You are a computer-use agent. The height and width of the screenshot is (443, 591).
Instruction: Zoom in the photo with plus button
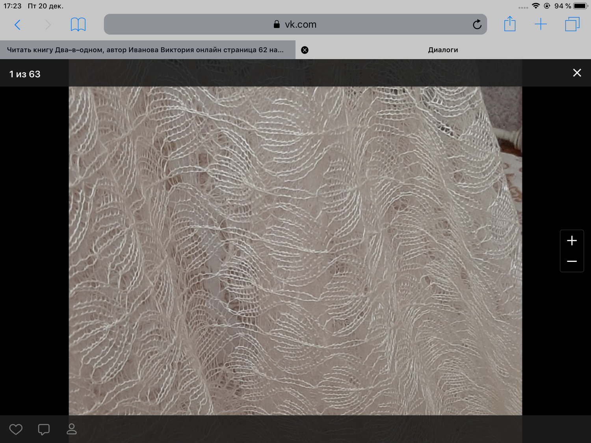572,241
